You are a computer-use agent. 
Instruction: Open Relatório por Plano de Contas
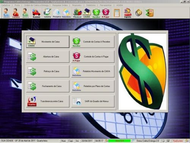(93, 86)
